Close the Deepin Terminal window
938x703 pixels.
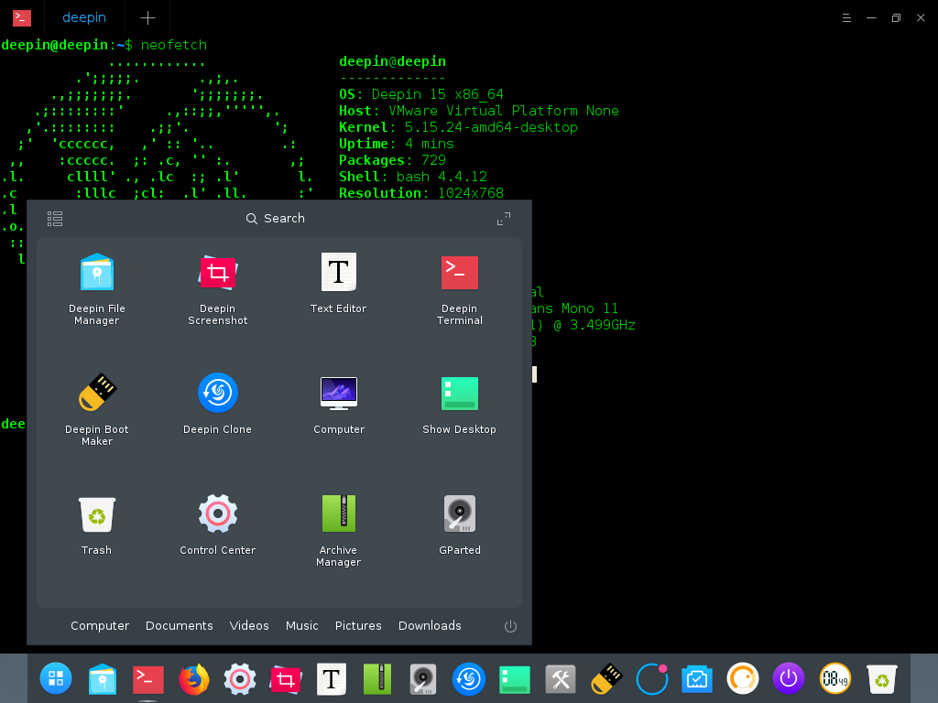click(x=921, y=18)
